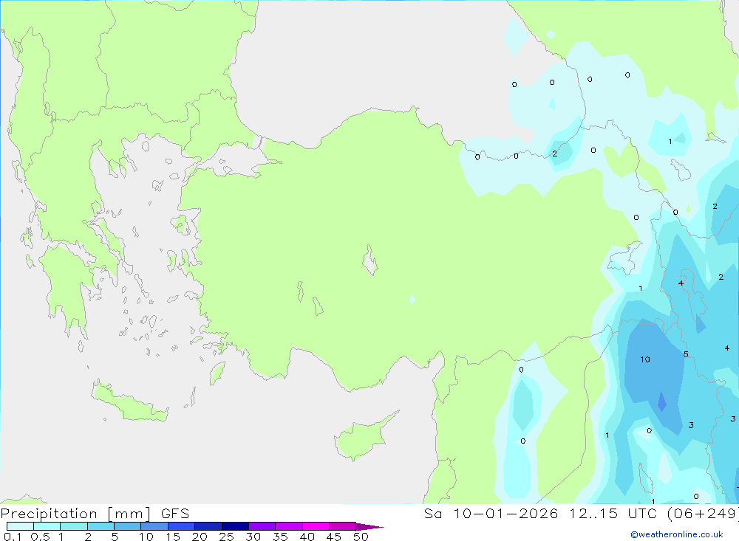Viewport: 739px width, 541px height.
Task: Click the '0.1' legend scale label
Action: (x=13, y=537)
